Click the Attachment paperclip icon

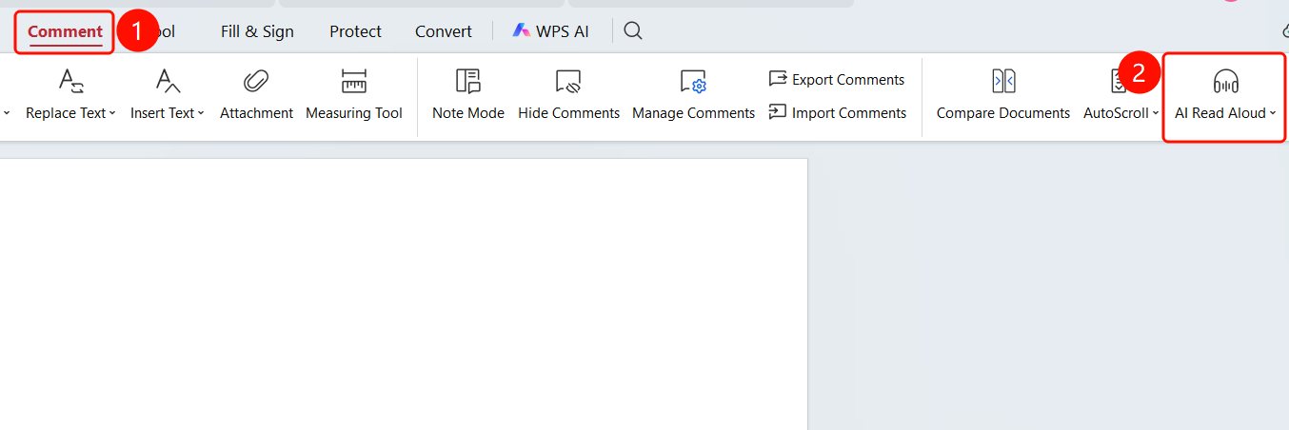(x=256, y=81)
